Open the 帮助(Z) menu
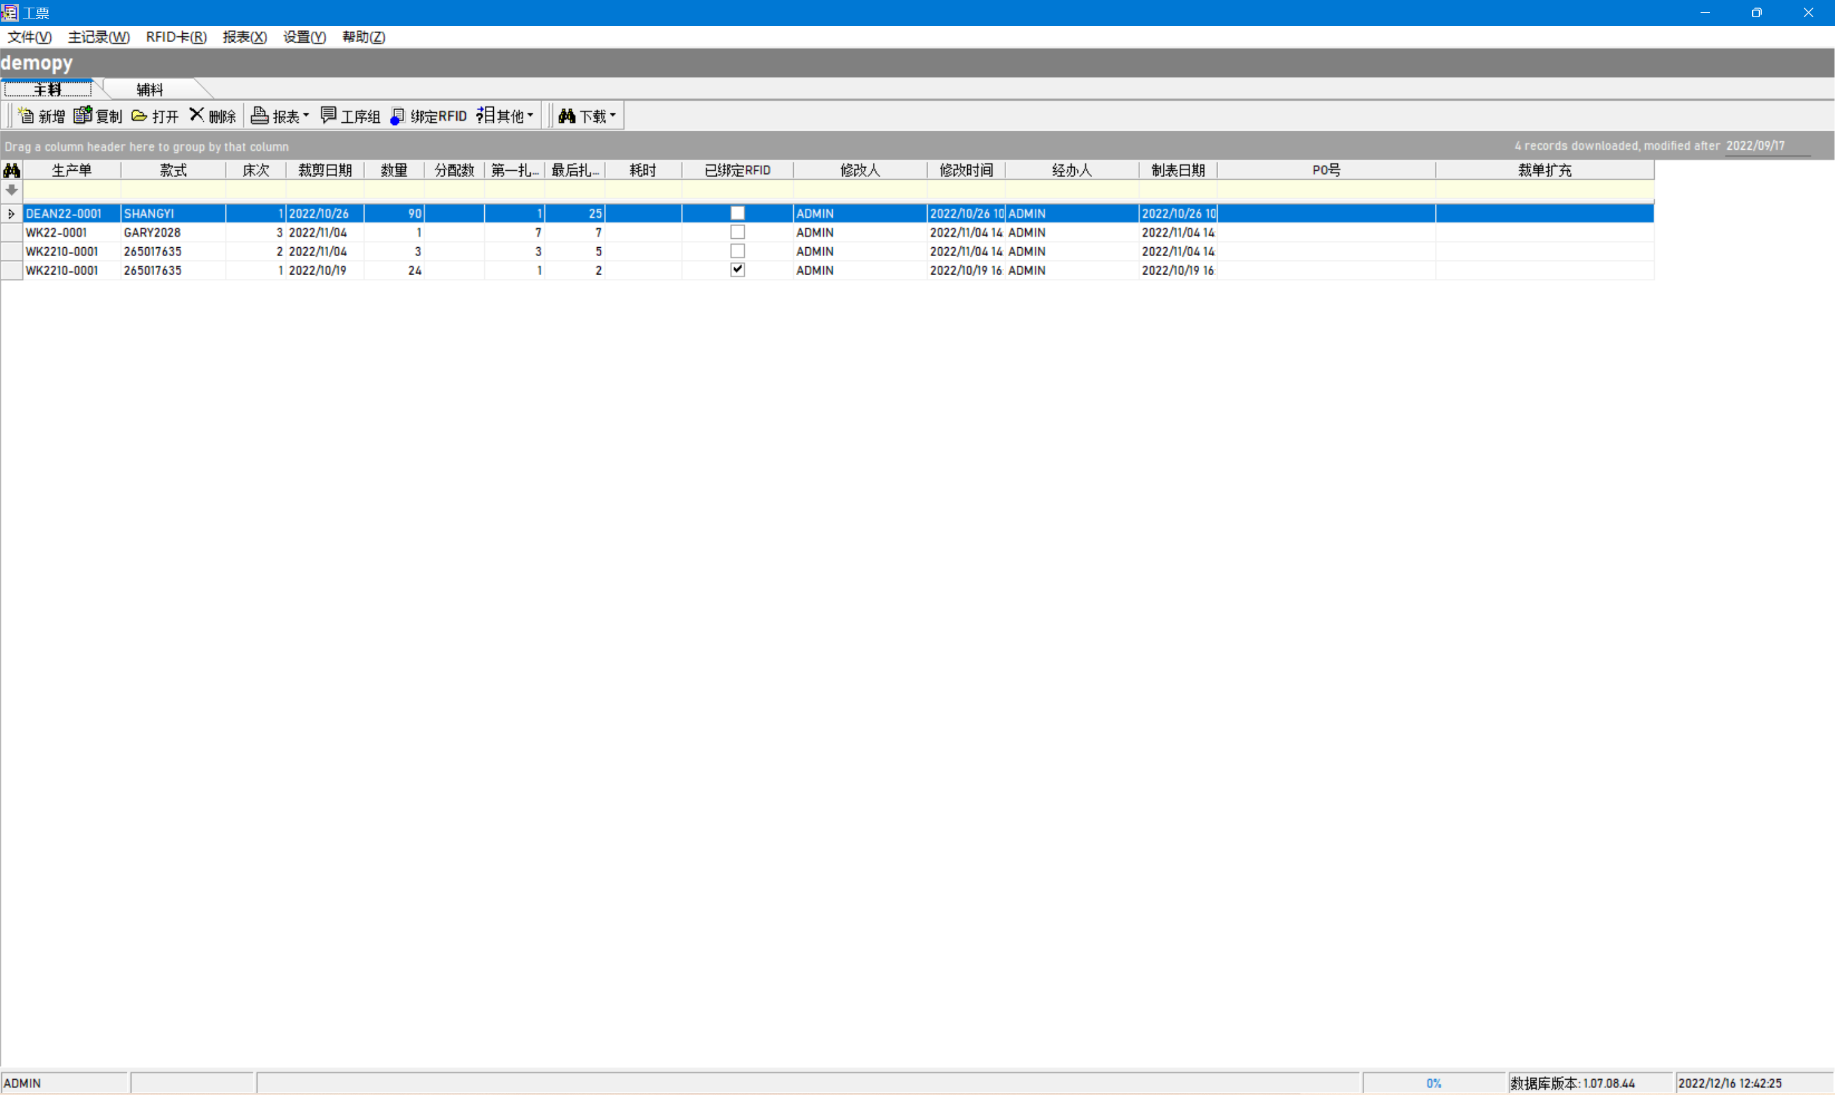The width and height of the screenshot is (1835, 1095). click(x=364, y=37)
